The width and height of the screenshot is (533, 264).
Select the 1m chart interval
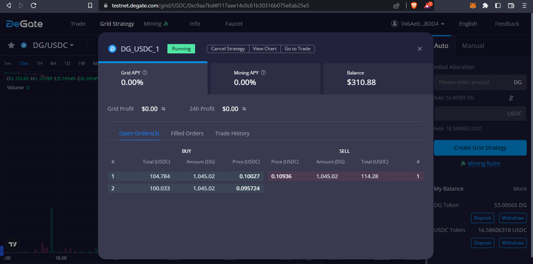7,63
